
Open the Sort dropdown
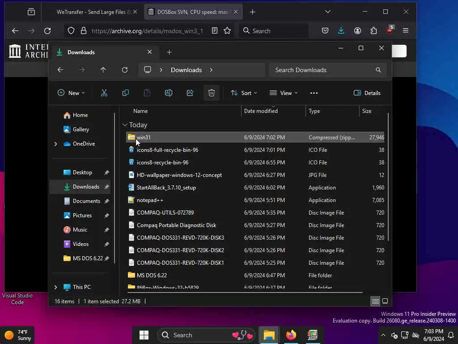[244, 93]
